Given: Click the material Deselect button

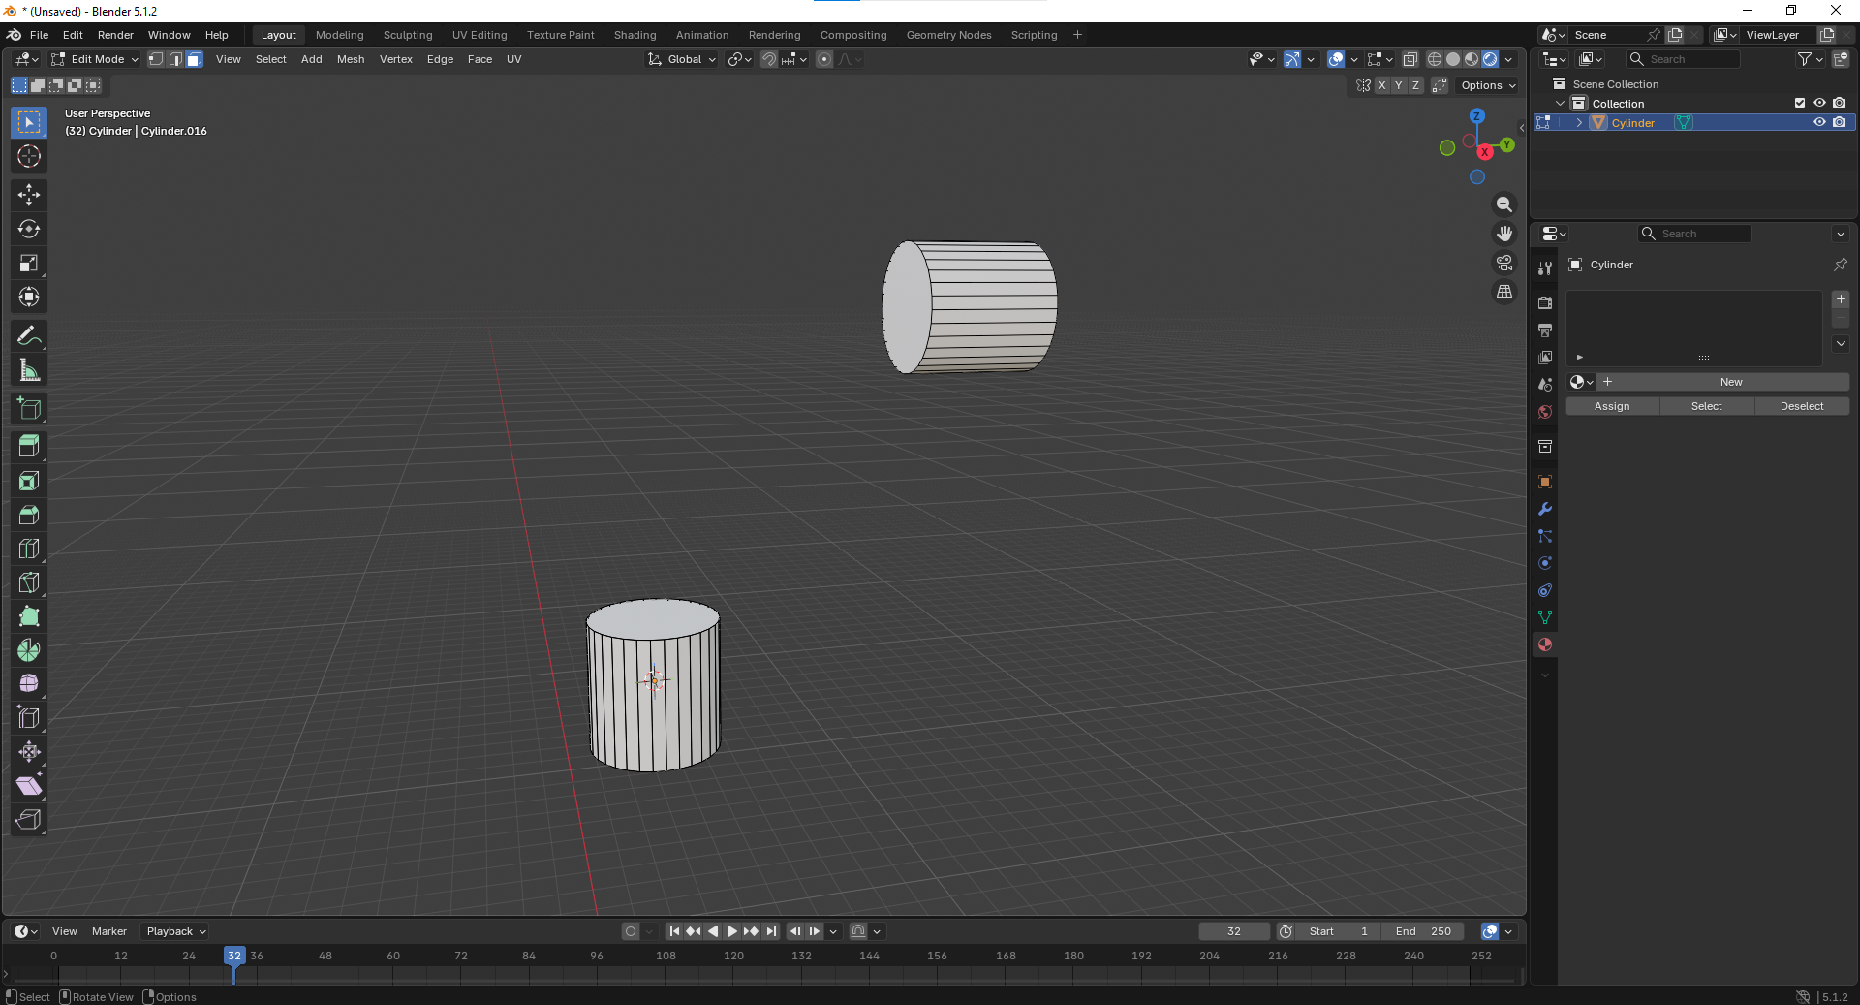Looking at the screenshot, I should pyautogui.click(x=1802, y=406).
